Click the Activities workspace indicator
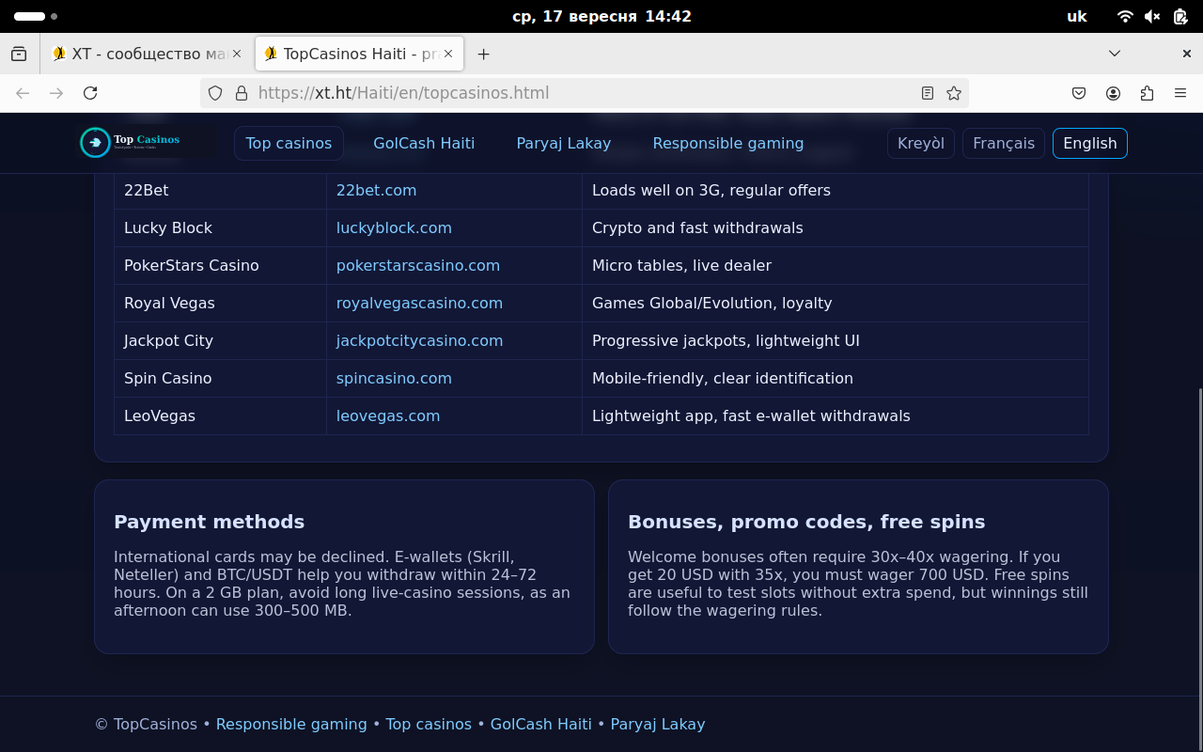This screenshot has width=1203, height=752. 36,16
